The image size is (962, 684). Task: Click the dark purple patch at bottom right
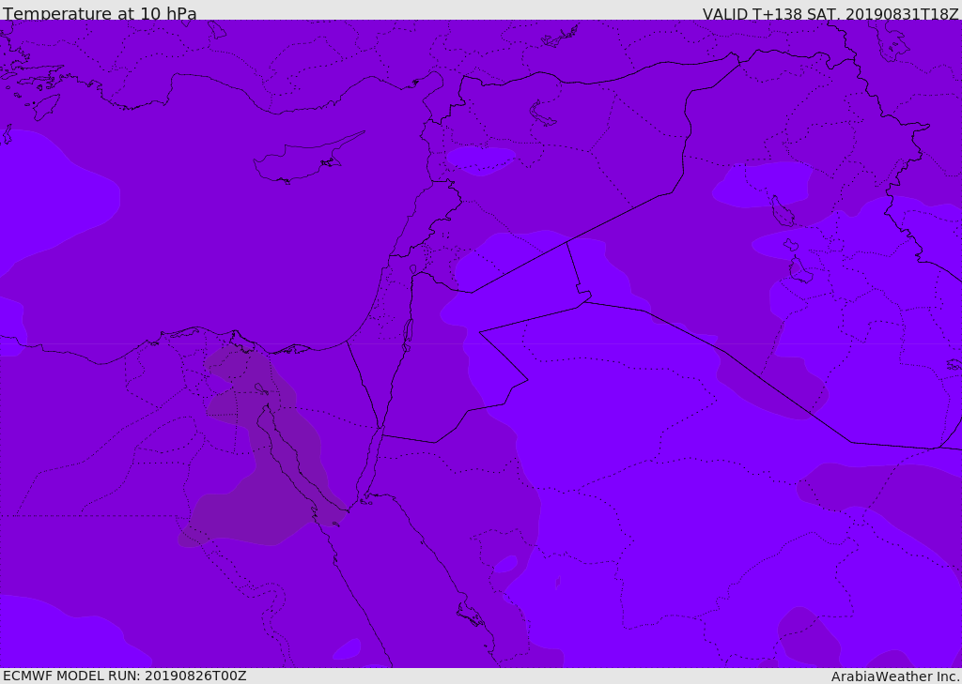[x=810, y=638]
